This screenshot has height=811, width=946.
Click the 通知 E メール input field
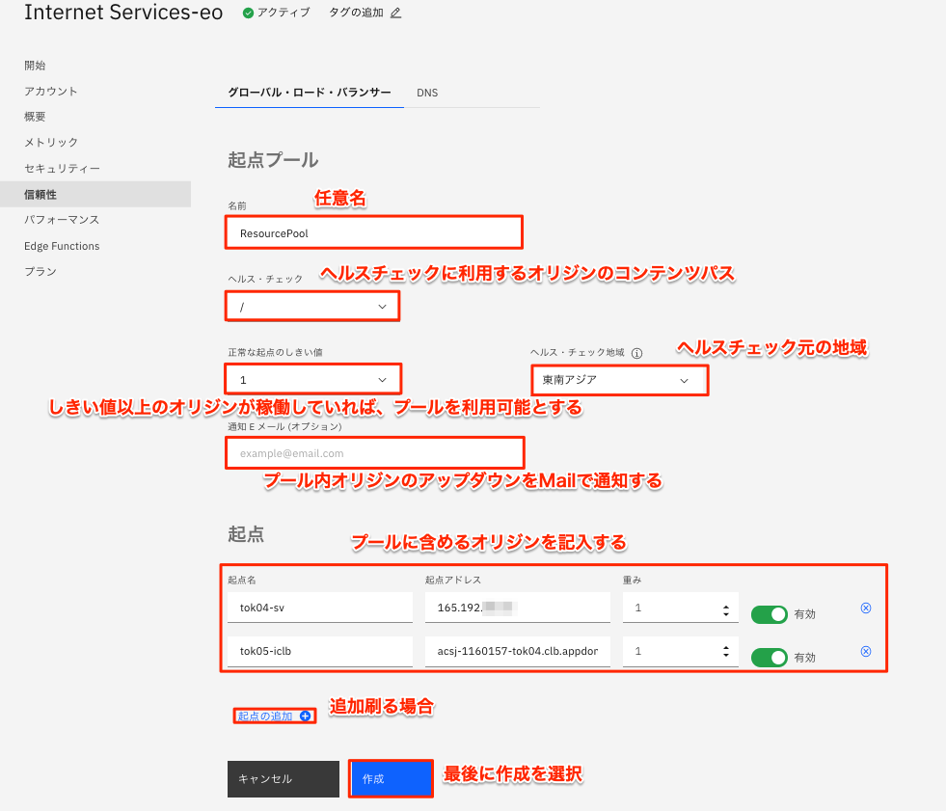point(375,452)
